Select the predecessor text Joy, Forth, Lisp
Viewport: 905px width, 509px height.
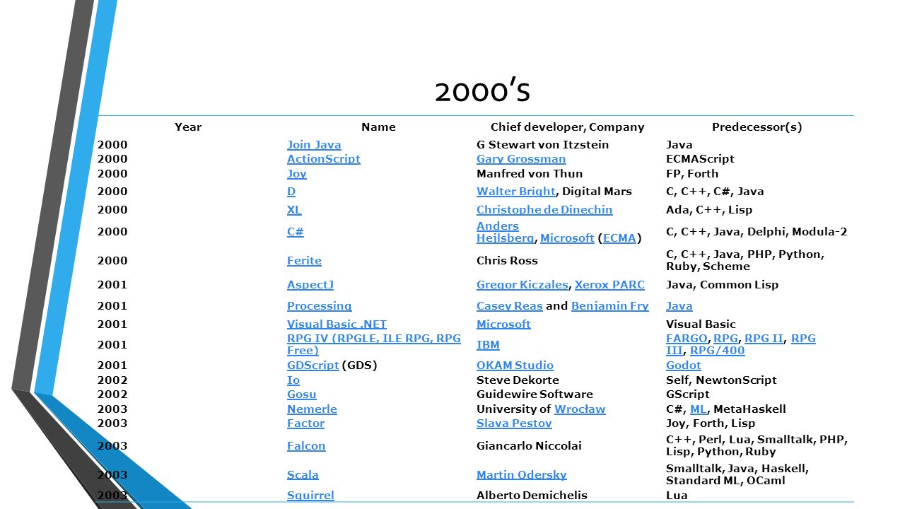(x=711, y=423)
